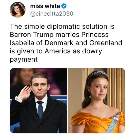The height and width of the screenshot is (135, 135).
Task: Click the teal drop earring in right photo
Action: click(x=90, y=95)
